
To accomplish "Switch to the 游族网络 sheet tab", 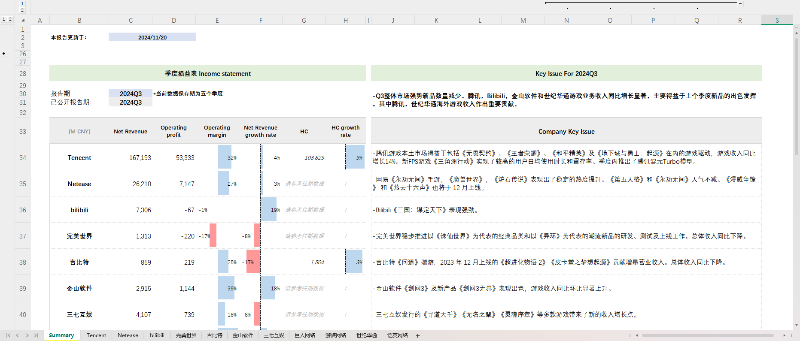I will [336, 335].
